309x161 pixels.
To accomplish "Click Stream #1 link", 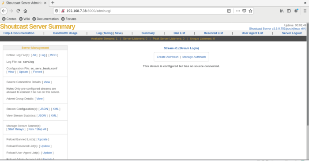I will pos(170,48).
